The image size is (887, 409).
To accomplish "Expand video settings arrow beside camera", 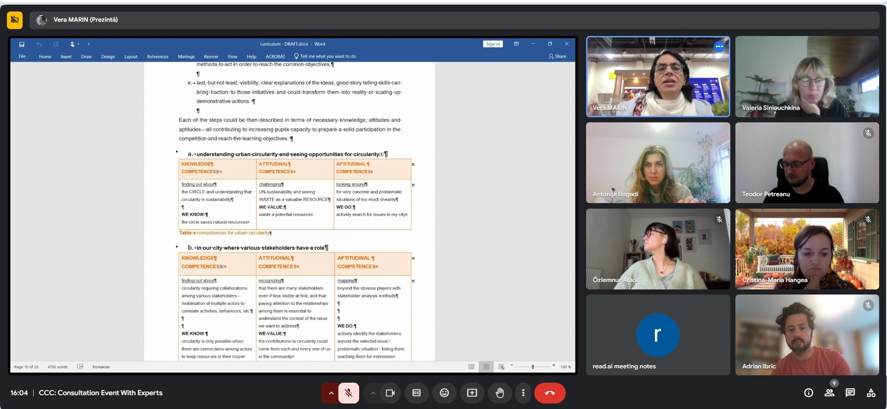I will [x=373, y=393].
